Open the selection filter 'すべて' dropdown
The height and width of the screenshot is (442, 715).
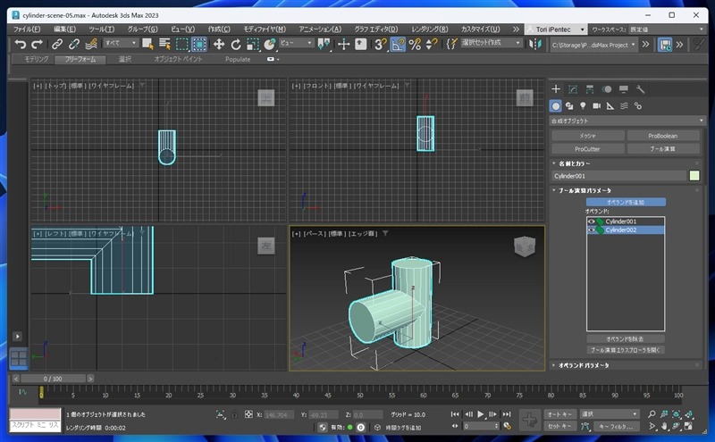coord(121,43)
